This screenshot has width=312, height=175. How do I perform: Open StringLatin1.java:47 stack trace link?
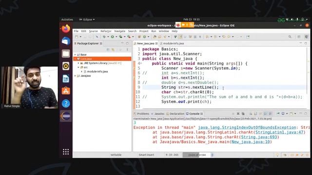pyautogui.click(x=279, y=132)
